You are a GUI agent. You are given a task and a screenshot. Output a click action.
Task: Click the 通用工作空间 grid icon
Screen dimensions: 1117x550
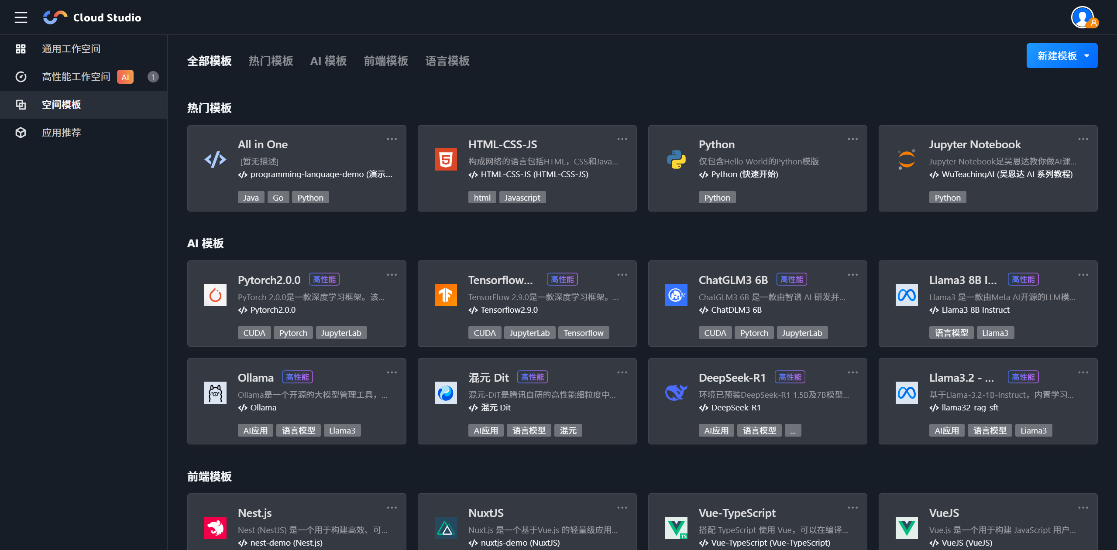click(x=21, y=49)
